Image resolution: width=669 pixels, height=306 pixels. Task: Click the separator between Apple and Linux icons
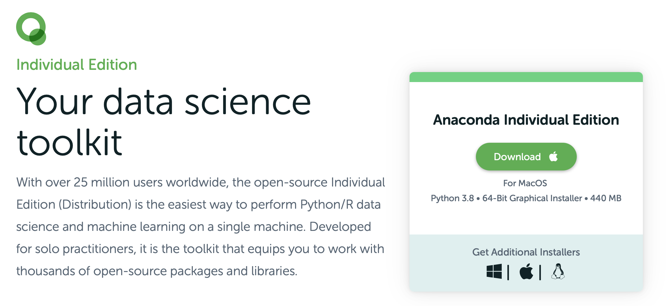[x=540, y=272]
